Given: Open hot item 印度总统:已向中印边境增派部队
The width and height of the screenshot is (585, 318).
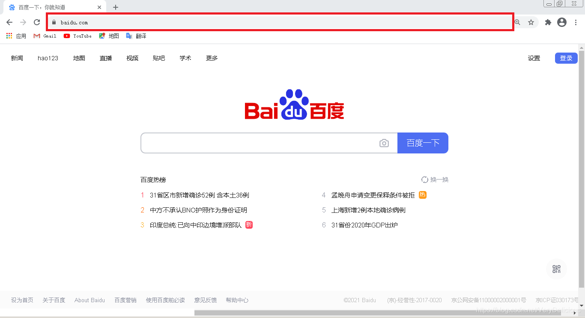Looking at the screenshot, I should tap(196, 225).
